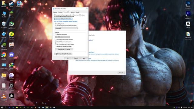
Task: Launch Internet Download Manager shortcut
Action: coord(12,67)
